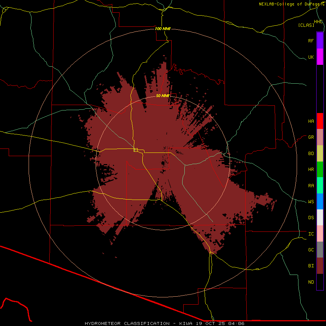The height and width of the screenshot is (326, 326).
Task: Click the GR legend label
Action: [x=311, y=137]
